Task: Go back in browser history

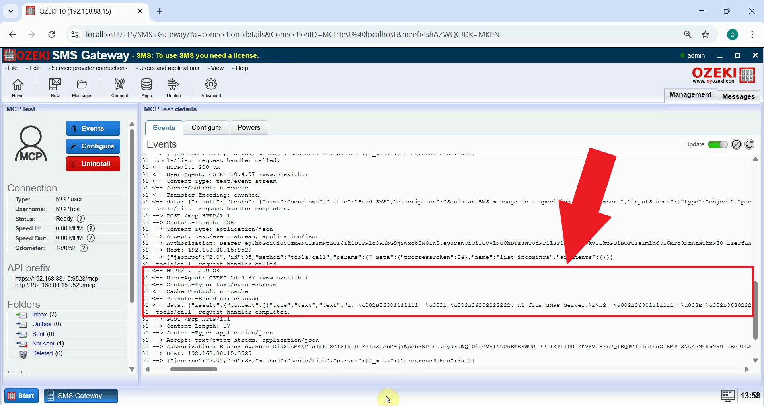Action: [x=12, y=35]
